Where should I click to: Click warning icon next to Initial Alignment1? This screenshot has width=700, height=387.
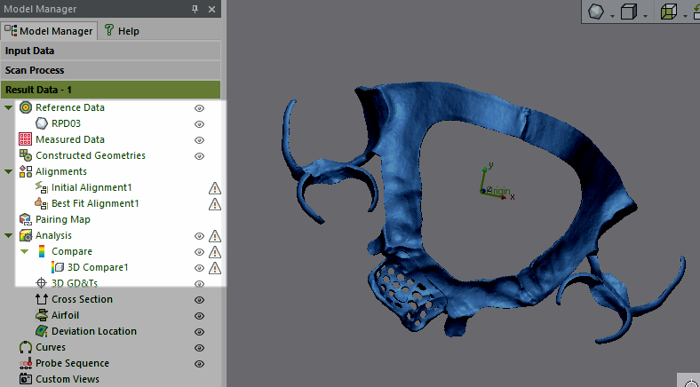pos(215,188)
